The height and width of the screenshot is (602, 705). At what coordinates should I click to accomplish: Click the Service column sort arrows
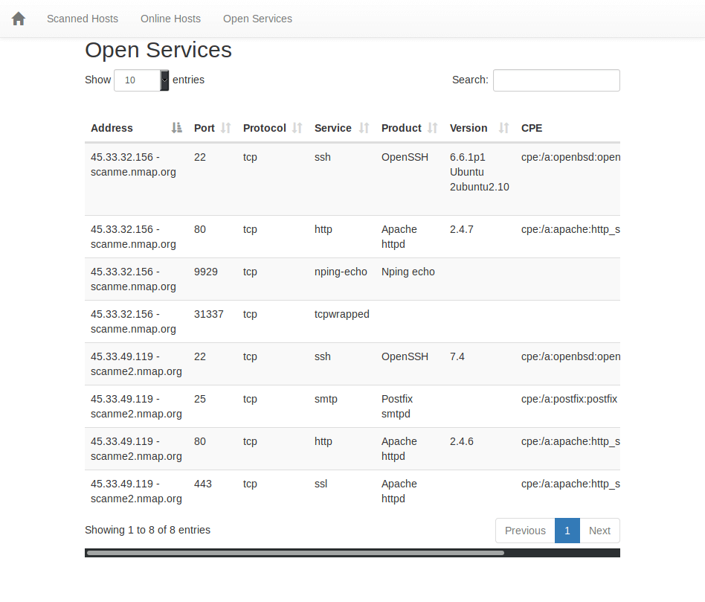click(x=364, y=128)
